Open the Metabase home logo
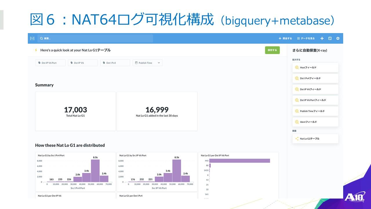Screen dimensions: 371x209 click(32, 38)
